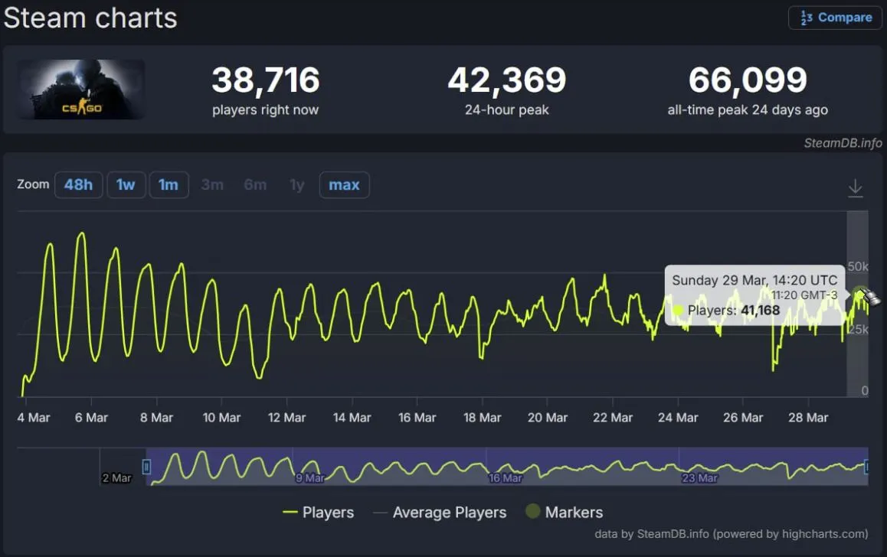Screen dimensions: 887x557
Task: Click the data by SteamDB.info credit text
Action: point(731,534)
